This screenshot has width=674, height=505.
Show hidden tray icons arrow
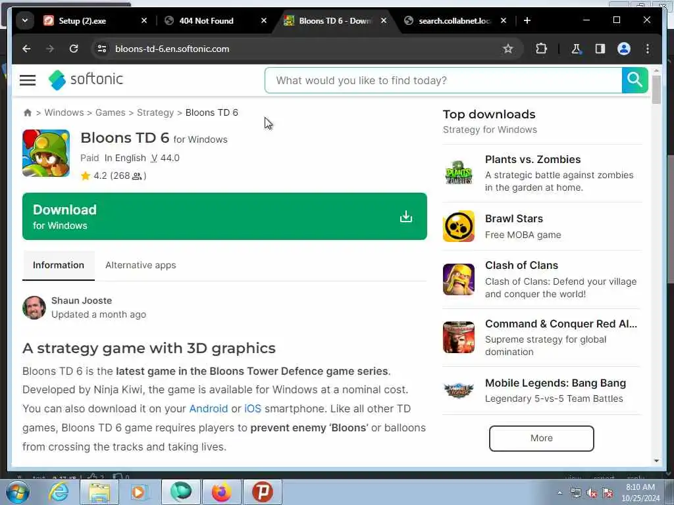(x=559, y=493)
